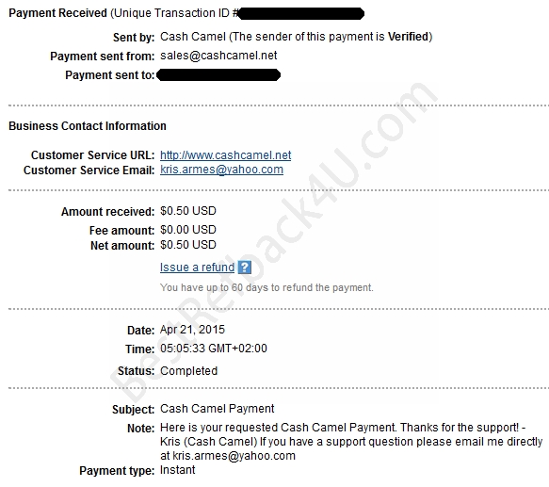Click the email address inside the note text
549x487 pixels.
pos(234,456)
